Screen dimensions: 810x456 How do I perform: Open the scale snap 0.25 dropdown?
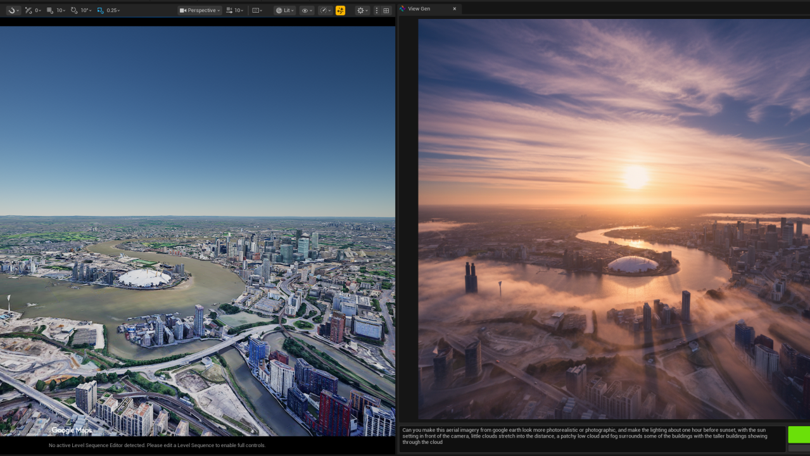pyautogui.click(x=113, y=10)
